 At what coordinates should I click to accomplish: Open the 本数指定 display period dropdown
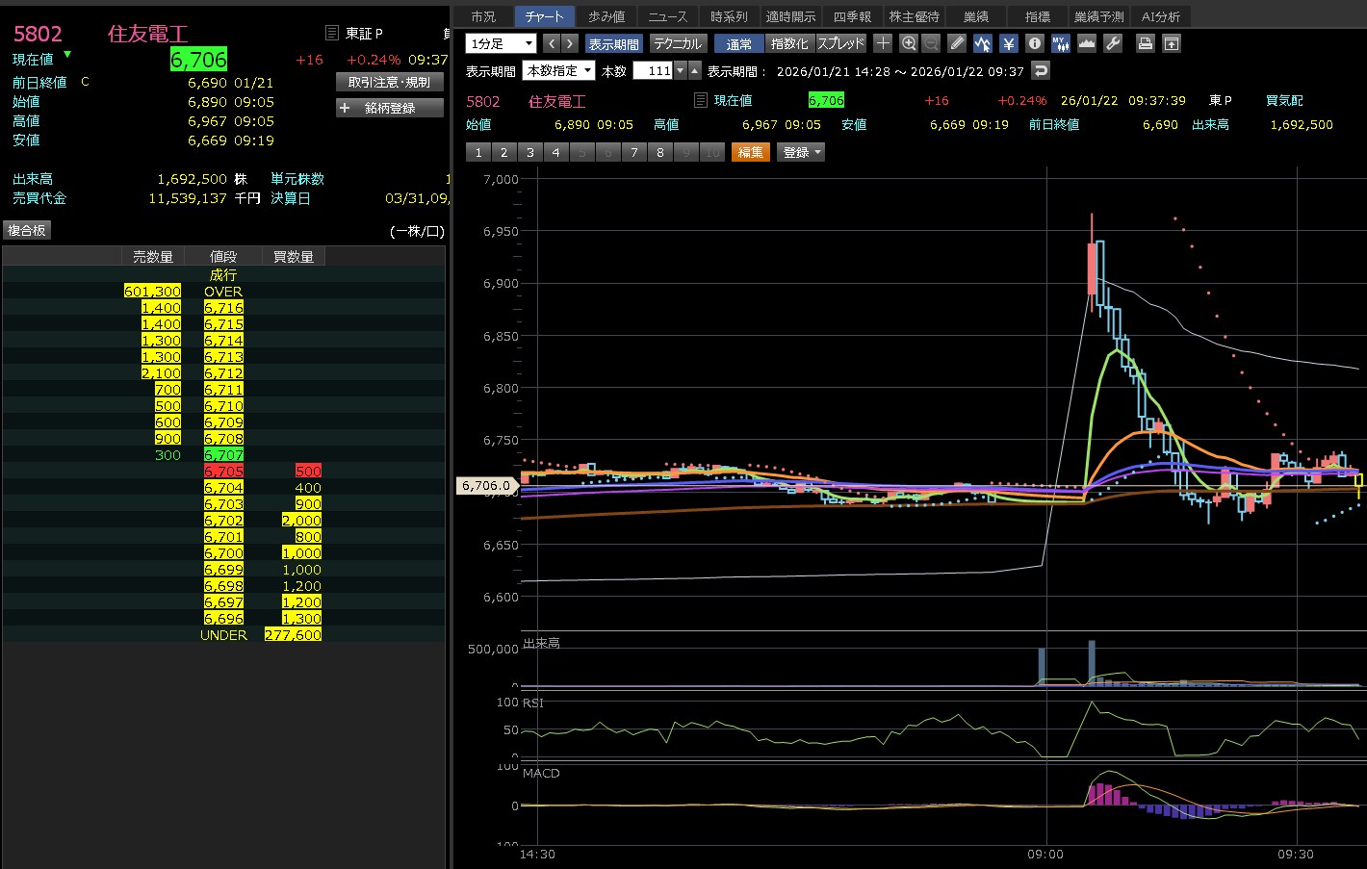(x=558, y=70)
